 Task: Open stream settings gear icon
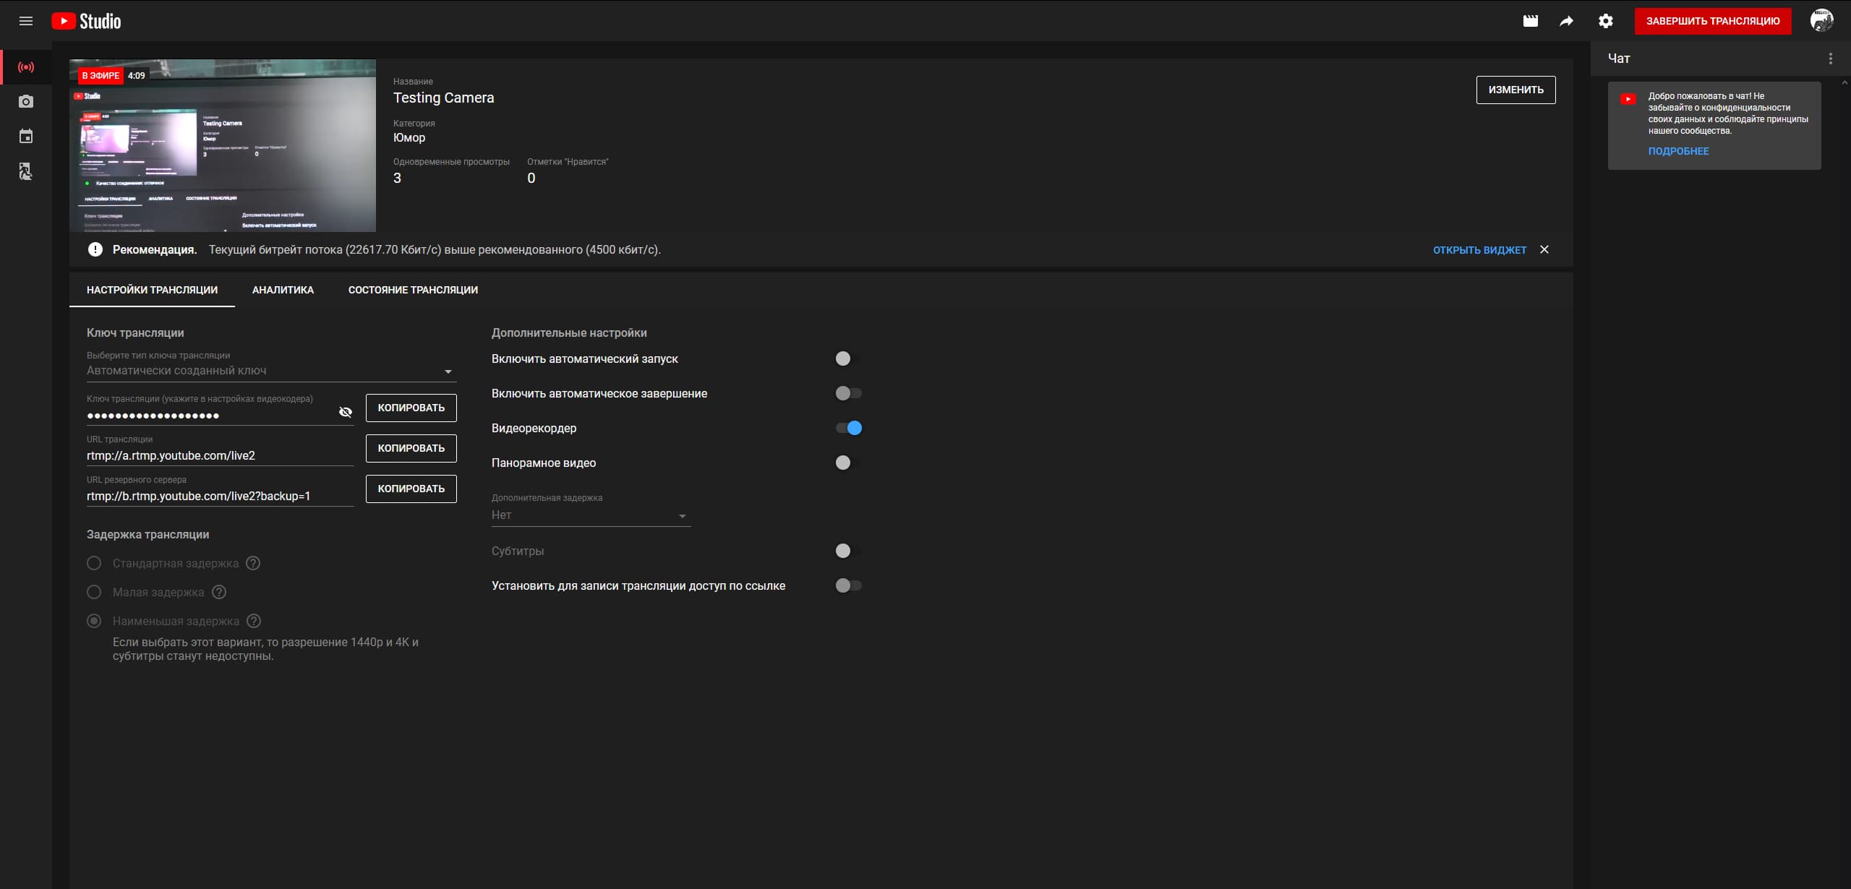point(1605,21)
